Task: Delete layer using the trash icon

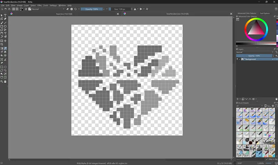Action: tap(276, 99)
